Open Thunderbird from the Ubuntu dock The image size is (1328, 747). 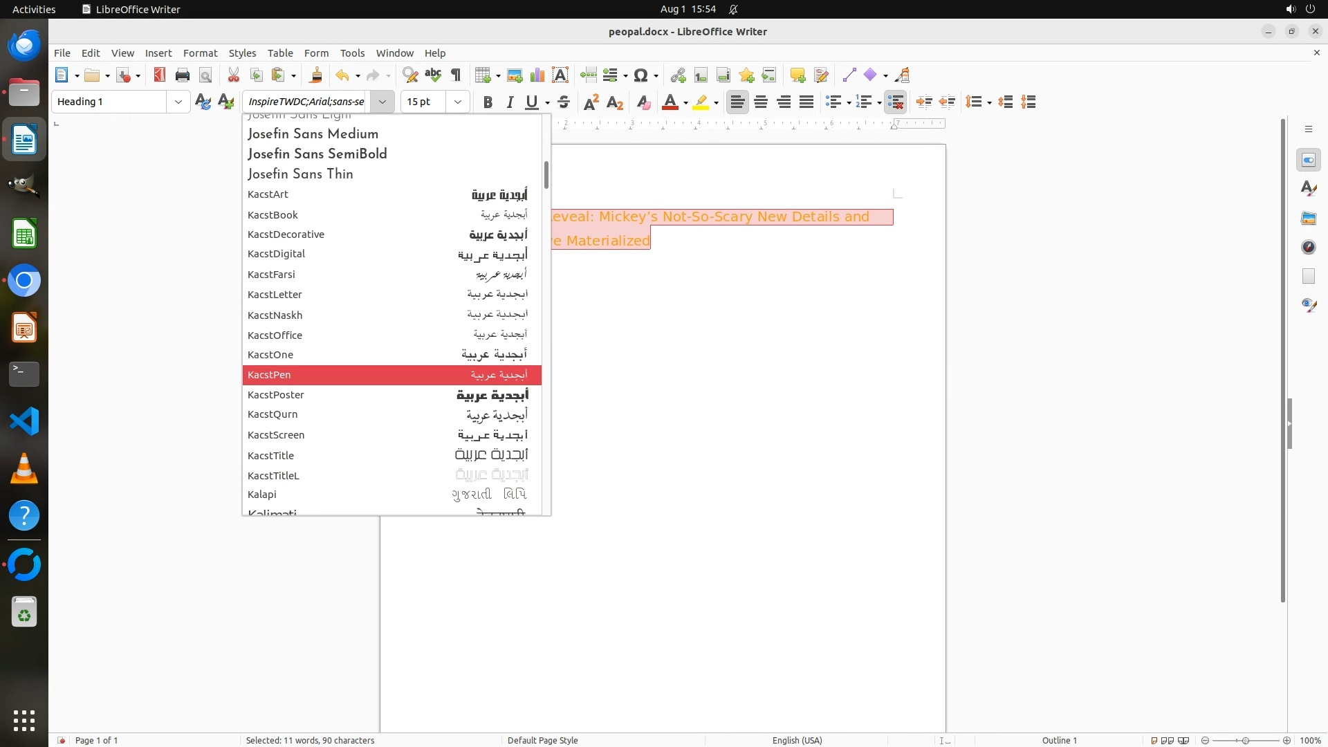[24, 46]
